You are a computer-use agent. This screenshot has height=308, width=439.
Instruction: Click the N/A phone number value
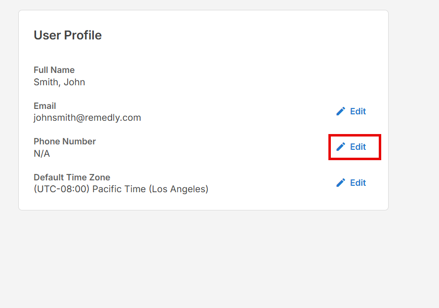click(41, 154)
